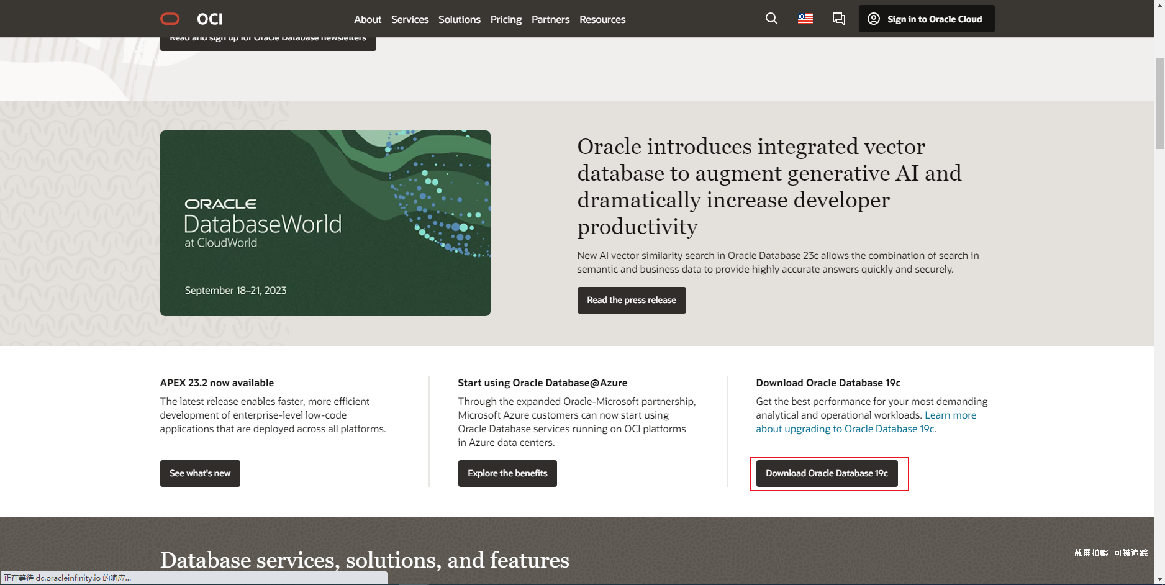Open the Partners navigation item
The image size is (1165, 585).
tap(550, 19)
